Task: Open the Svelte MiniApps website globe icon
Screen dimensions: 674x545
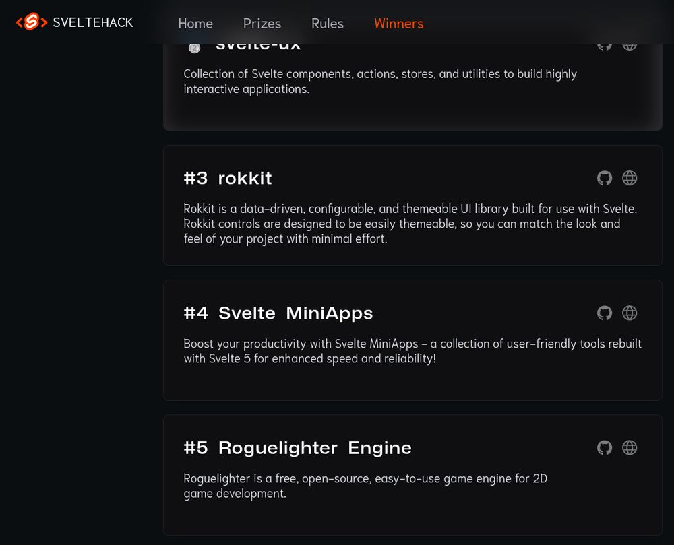Action: pyautogui.click(x=630, y=313)
